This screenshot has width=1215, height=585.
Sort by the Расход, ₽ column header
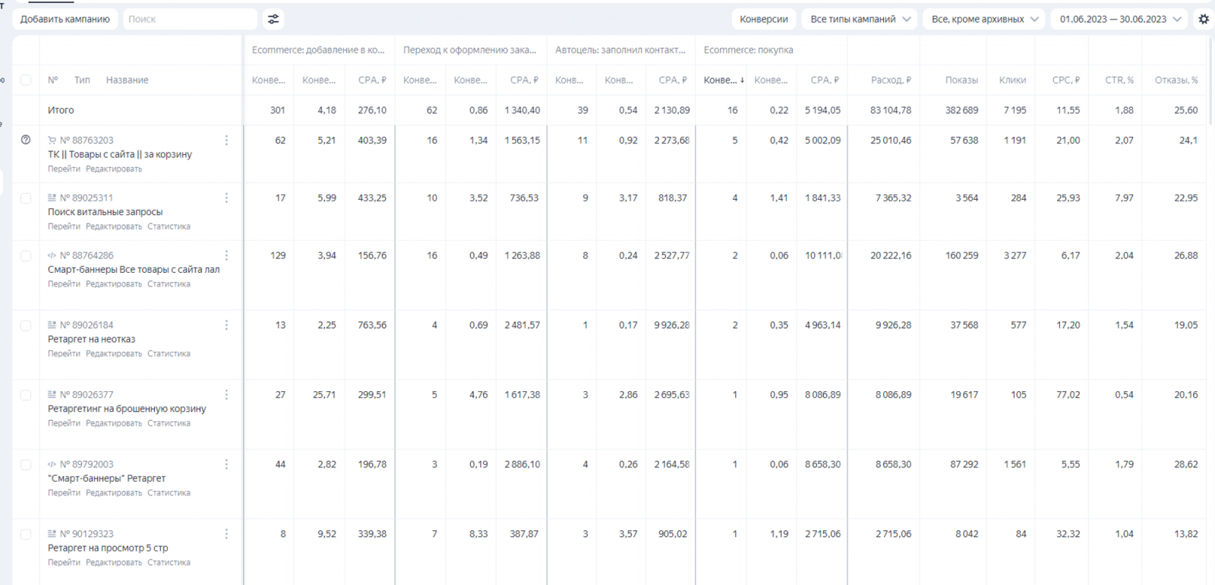[892, 80]
